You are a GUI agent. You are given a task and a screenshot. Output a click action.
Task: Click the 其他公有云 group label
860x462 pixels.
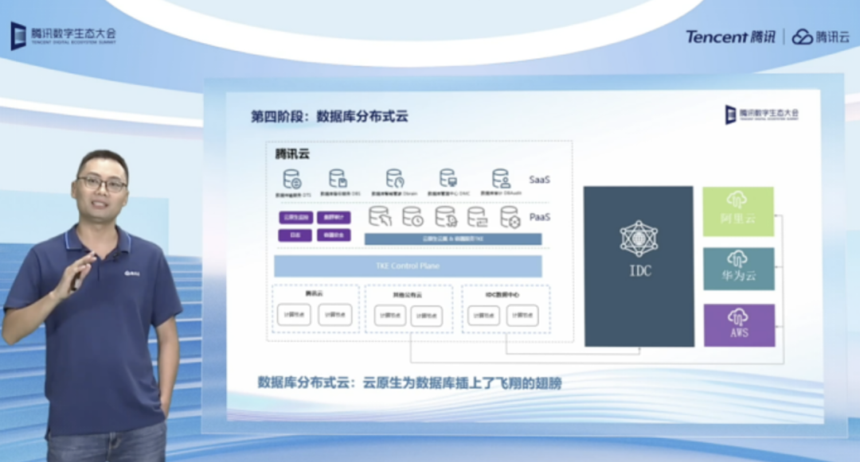coord(408,295)
